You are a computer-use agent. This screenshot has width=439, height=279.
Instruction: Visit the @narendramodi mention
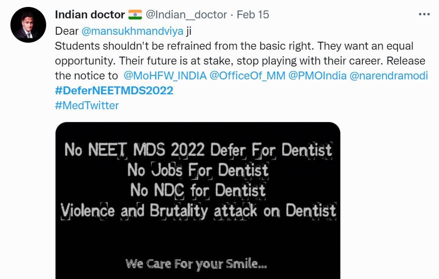coord(388,76)
